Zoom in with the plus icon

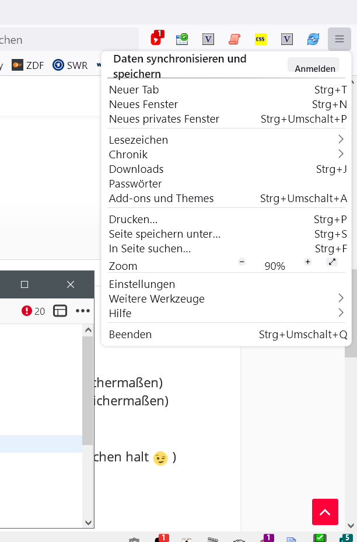click(x=307, y=262)
